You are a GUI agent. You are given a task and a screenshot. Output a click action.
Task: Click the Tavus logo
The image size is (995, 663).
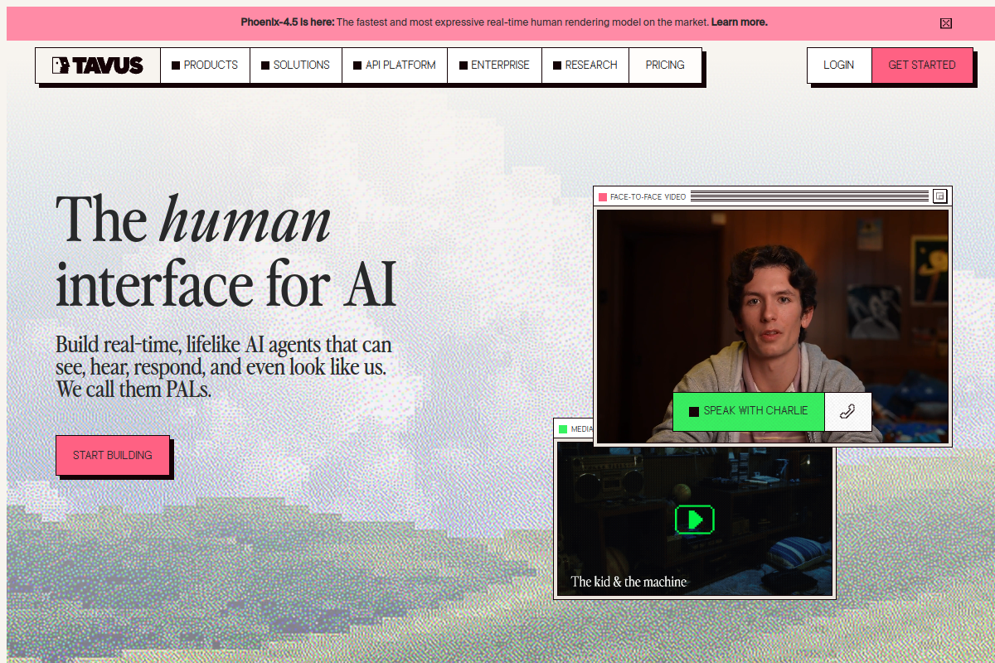tap(98, 65)
